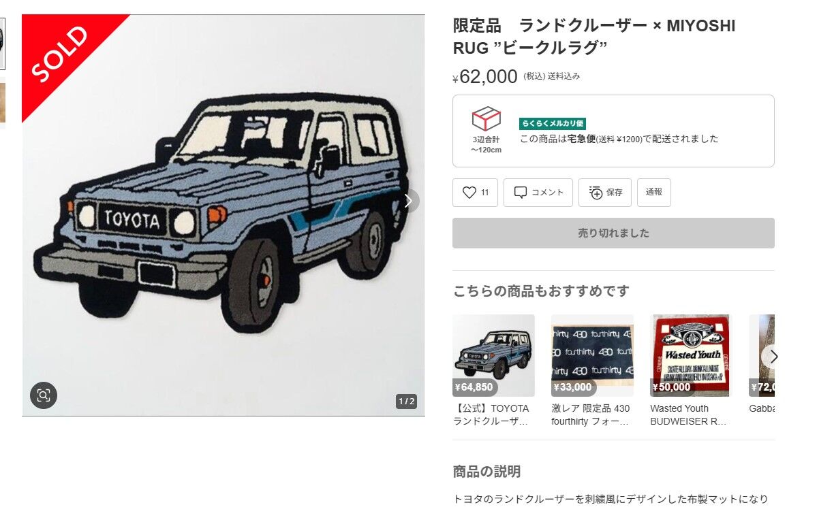Viewport: 834px width, 507px height.
Task: Open Wasted Youth BUDWEISER item link
Action: point(688,414)
